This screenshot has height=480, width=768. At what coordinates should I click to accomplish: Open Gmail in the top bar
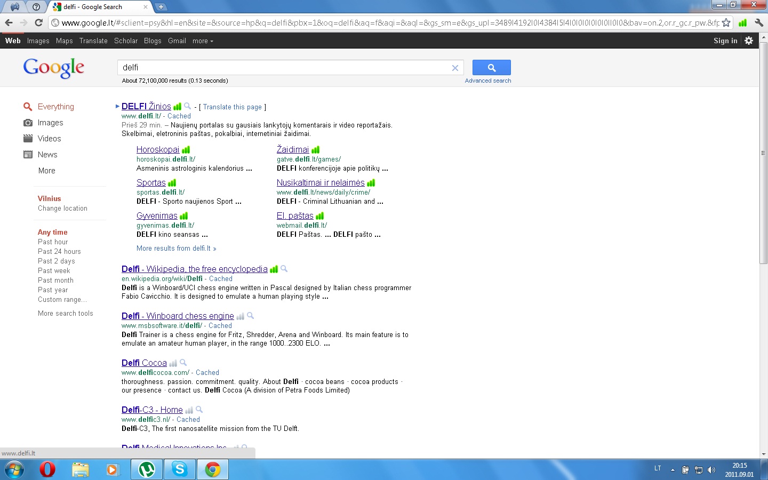177,41
